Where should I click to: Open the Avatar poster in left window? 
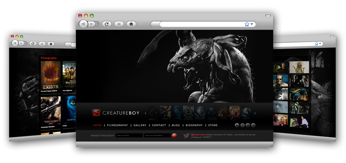point(69,109)
